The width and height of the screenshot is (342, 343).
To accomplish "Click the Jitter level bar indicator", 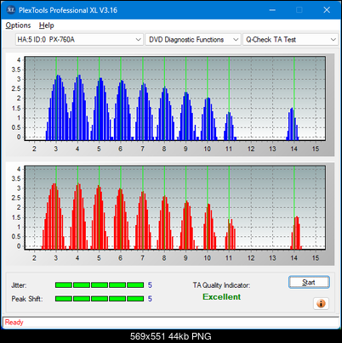I will coord(100,284).
